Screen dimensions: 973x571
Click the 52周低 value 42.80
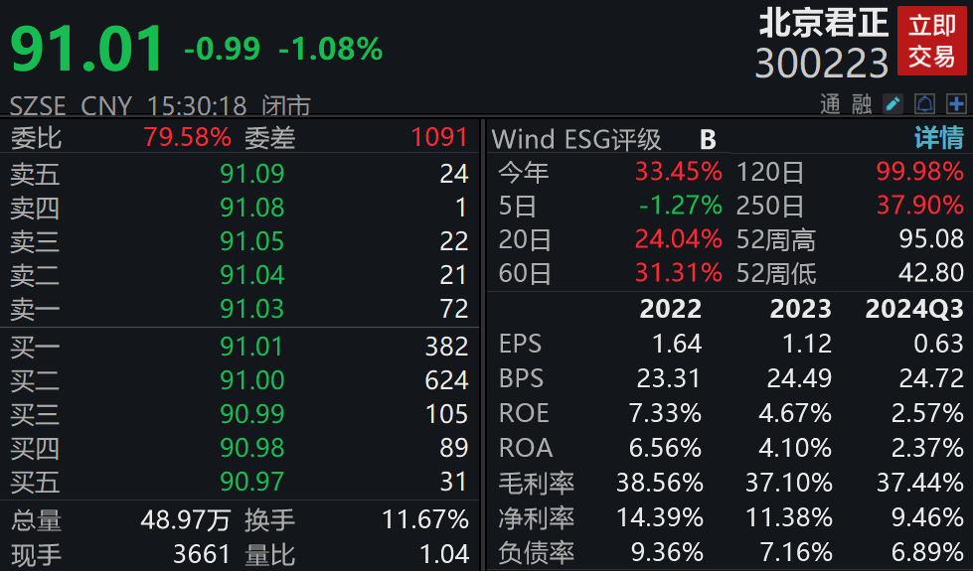coord(931,273)
